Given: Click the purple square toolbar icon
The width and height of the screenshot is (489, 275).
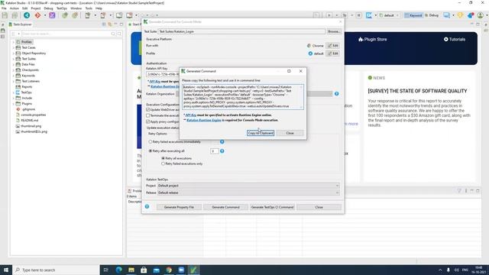Looking at the screenshot, I should tap(52, 15).
